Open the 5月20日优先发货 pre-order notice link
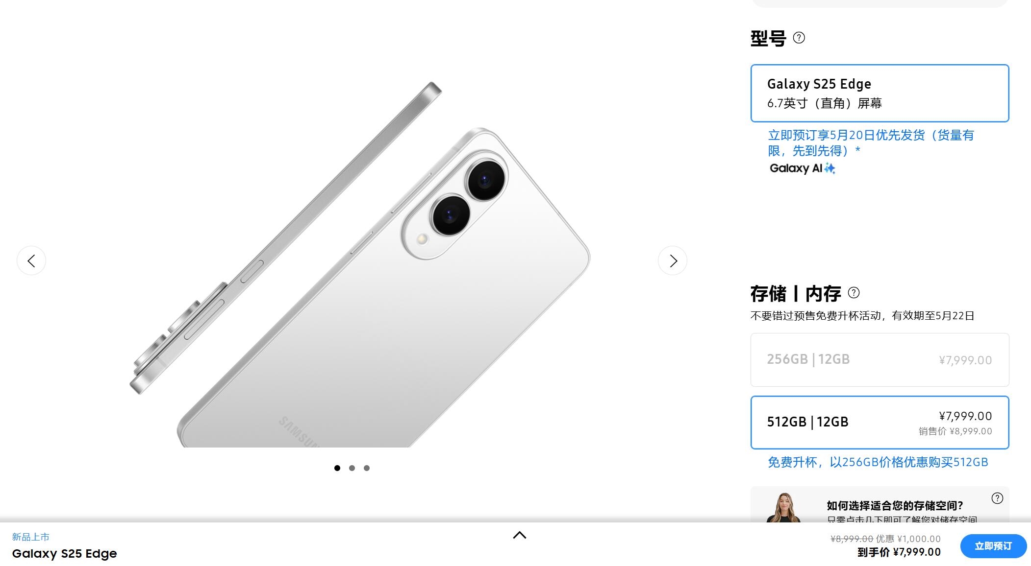The image size is (1031, 566). tap(871, 143)
